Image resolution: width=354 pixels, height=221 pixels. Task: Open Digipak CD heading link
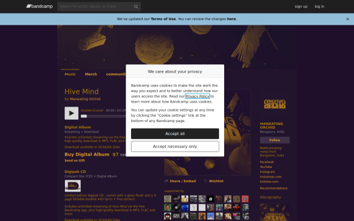pyautogui.click(x=75, y=171)
